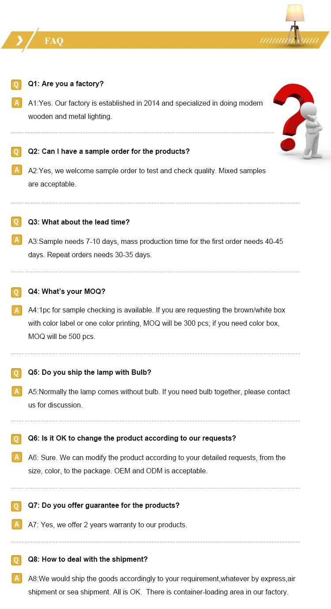The image size is (331, 609).
Task: Click the red question mark figure
Action: [301, 120]
